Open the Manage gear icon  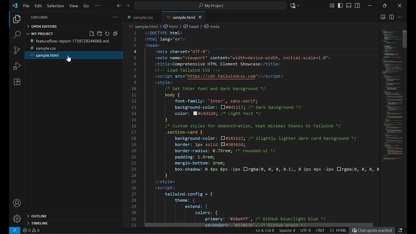pyautogui.click(x=17, y=219)
